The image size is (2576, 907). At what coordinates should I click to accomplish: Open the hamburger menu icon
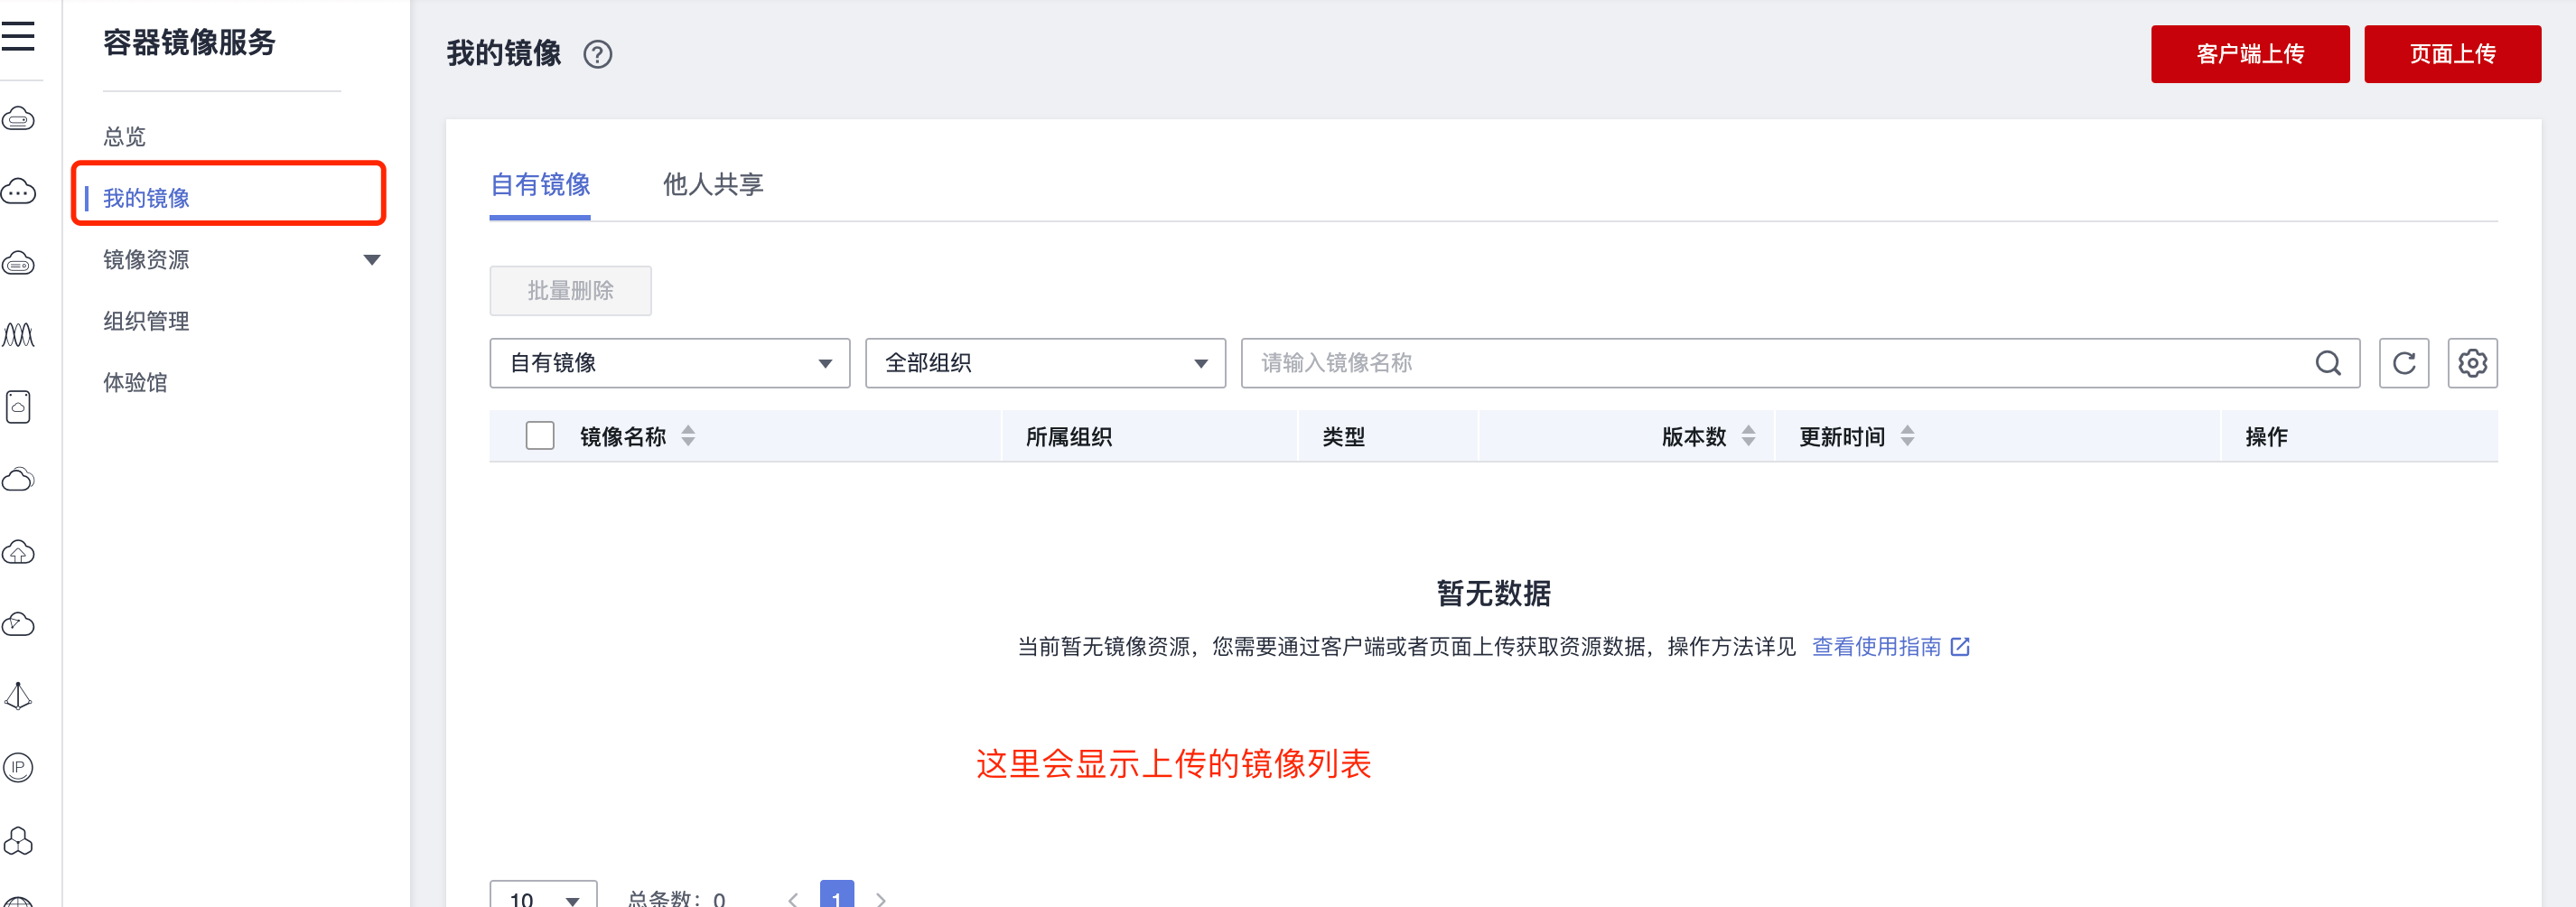(x=18, y=37)
